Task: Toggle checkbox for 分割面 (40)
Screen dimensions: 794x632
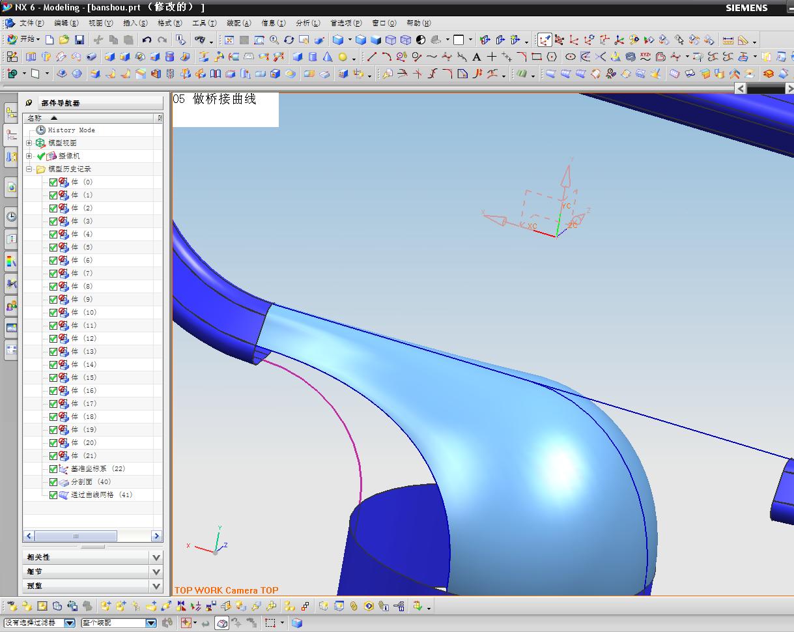Action: pos(53,482)
